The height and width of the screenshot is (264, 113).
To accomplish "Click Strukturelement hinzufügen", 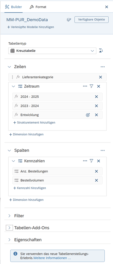I will coord(34,123).
